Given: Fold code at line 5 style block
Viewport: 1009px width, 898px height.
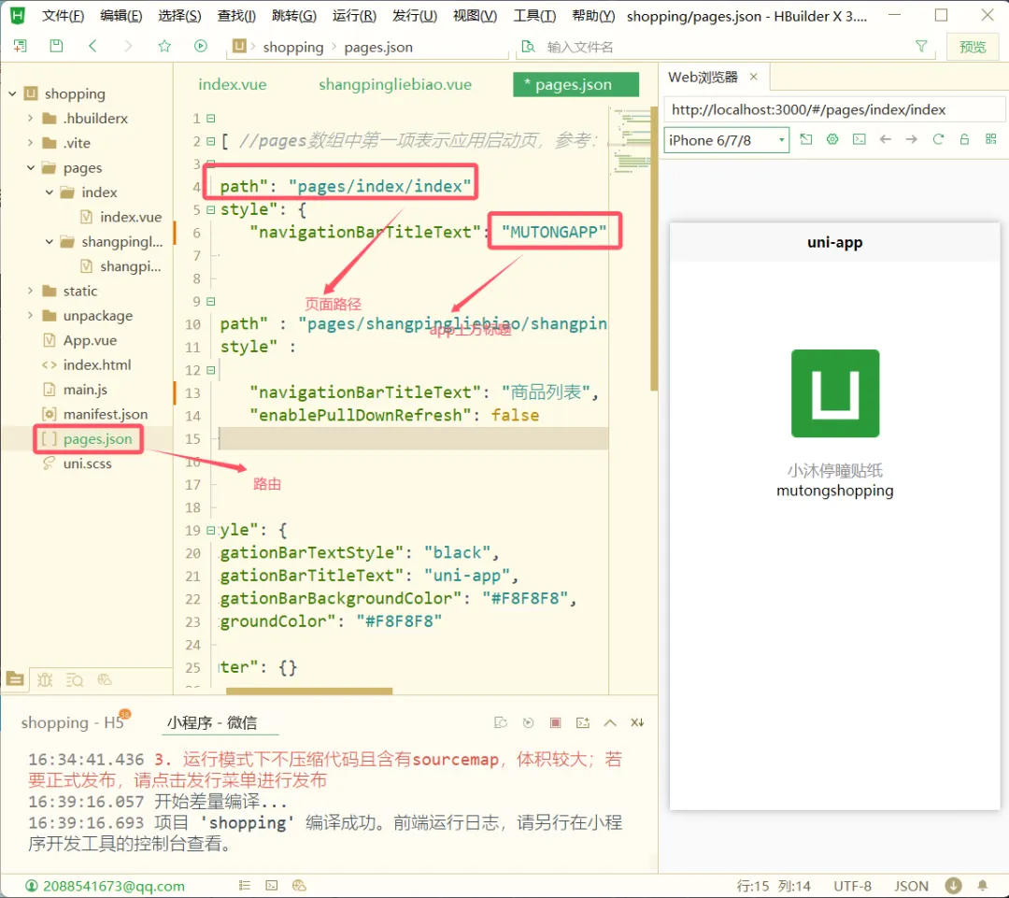Looking at the screenshot, I should click(210, 210).
